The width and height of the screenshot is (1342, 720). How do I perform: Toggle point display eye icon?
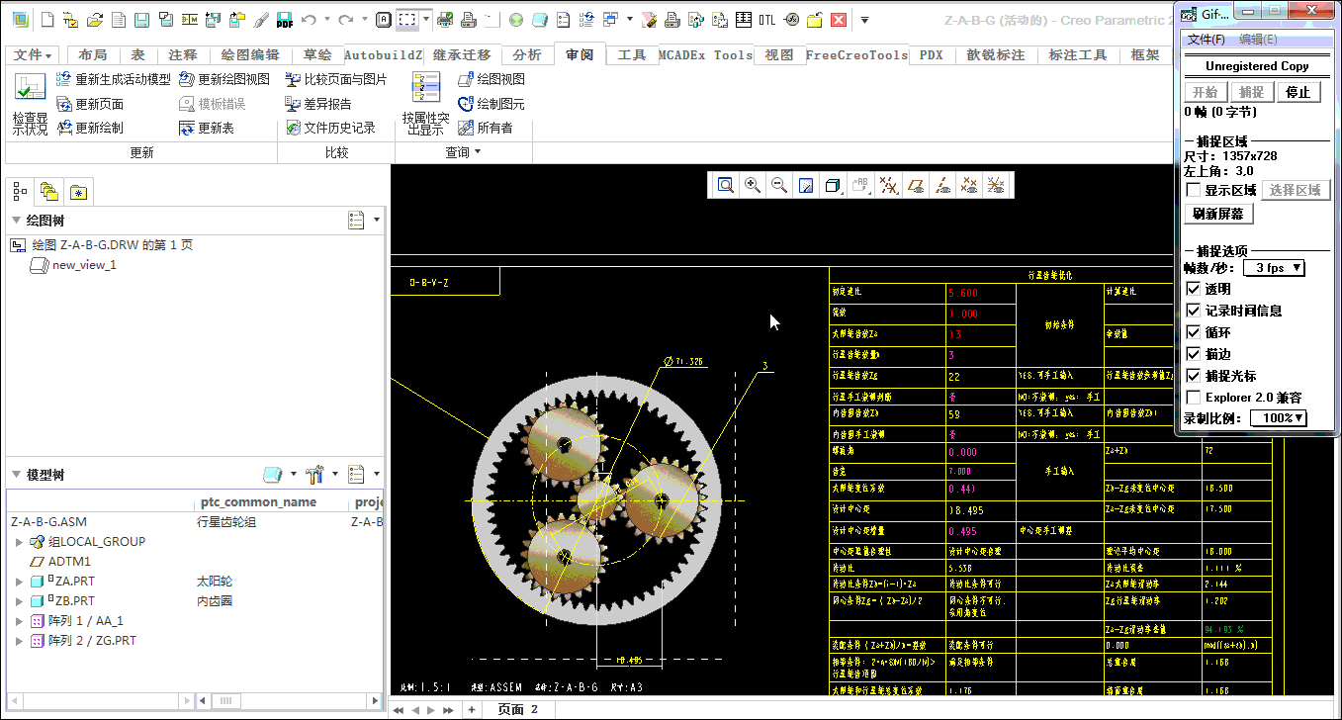969,185
